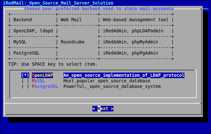Click the 'Backend' table header

[x=23, y=20]
